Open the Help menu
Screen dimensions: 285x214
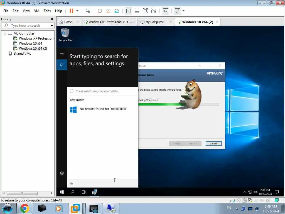[x=58, y=11]
